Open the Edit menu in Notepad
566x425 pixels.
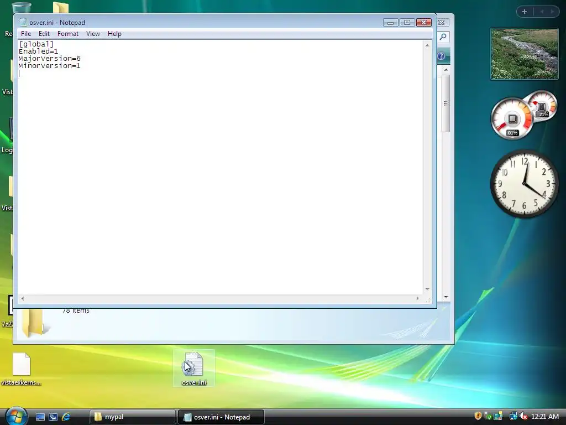[x=44, y=34]
